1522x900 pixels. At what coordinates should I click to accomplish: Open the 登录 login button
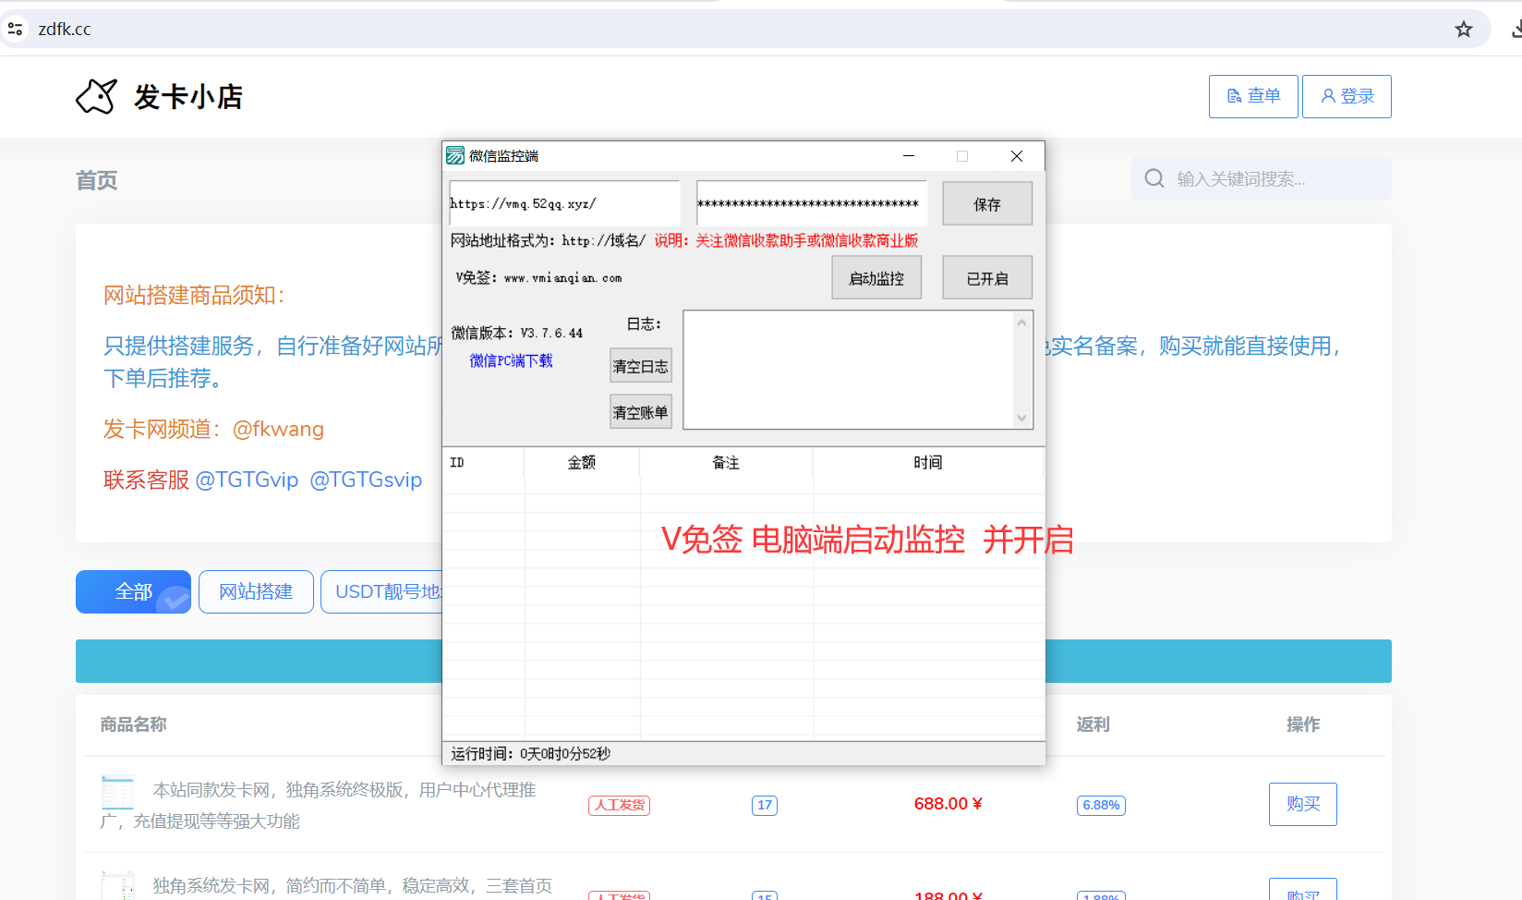(1347, 96)
